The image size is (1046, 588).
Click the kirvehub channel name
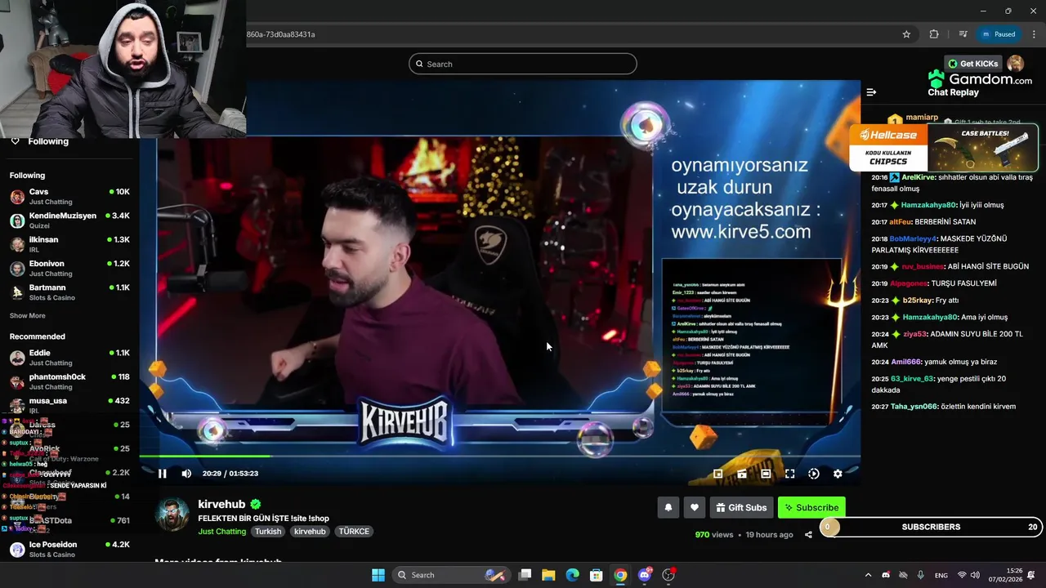click(x=221, y=505)
